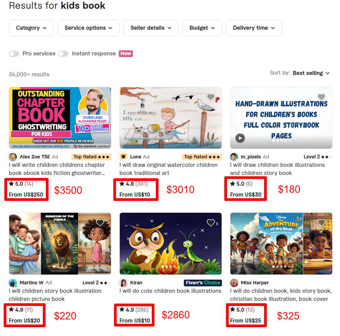The width and height of the screenshot is (340, 336).
Task: Click heart icon on m_pixels gig
Action: click(321, 97)
